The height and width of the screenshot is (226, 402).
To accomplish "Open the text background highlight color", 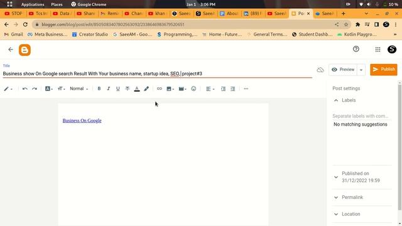I will pyautogui.click(x=146, y=89).
